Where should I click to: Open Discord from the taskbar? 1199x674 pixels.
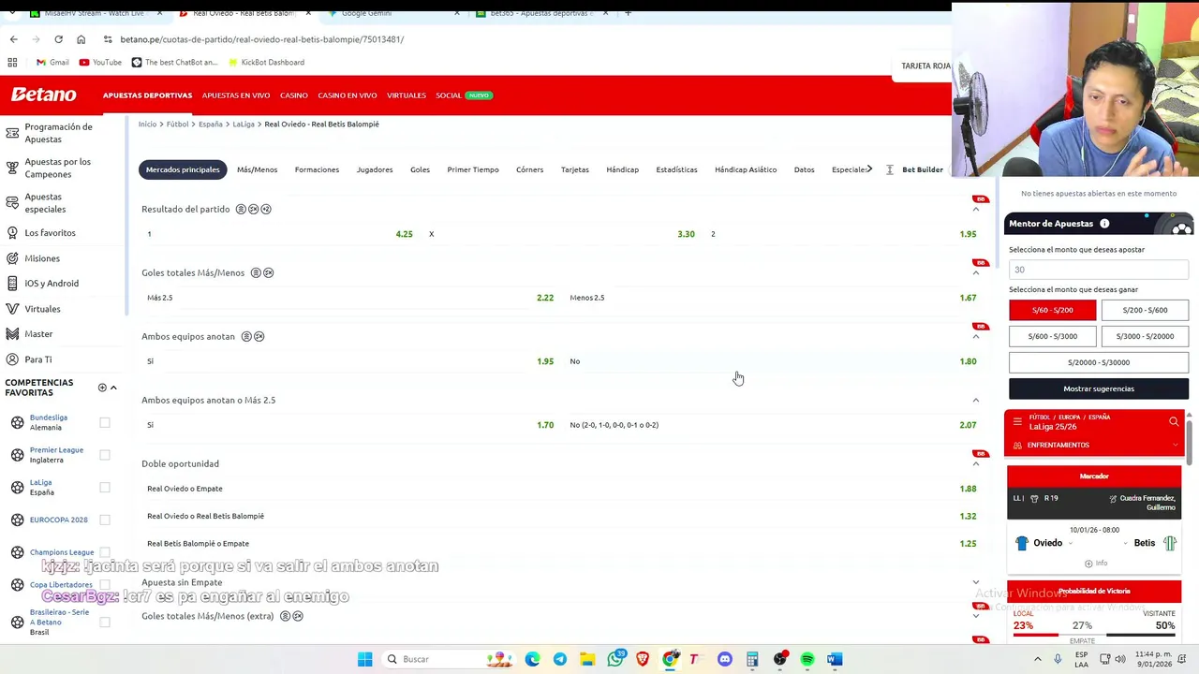click(x=724, y=659)
